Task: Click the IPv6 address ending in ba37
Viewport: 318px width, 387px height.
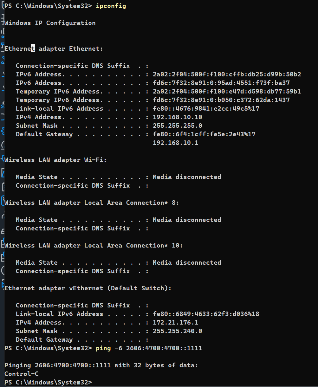Action: pos(221,83)
